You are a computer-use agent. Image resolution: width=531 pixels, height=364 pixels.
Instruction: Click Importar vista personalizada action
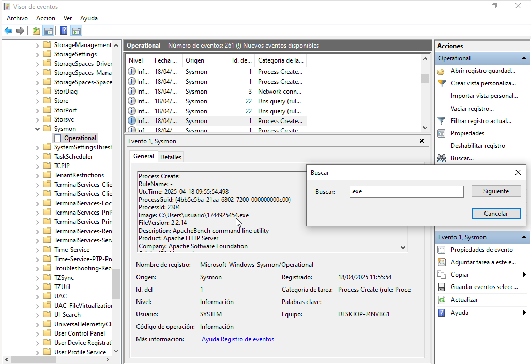click(484, 96)
